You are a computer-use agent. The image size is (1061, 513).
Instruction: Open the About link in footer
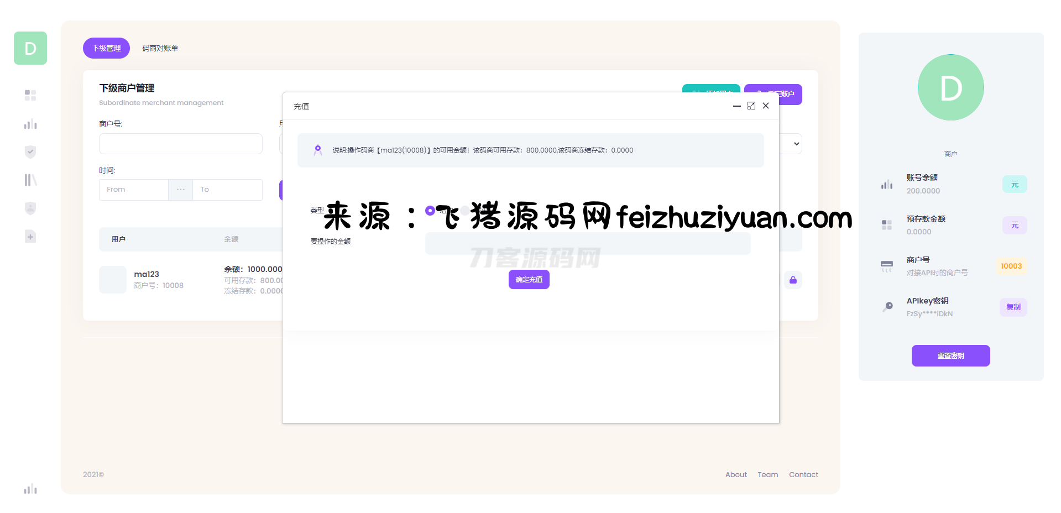735,474
